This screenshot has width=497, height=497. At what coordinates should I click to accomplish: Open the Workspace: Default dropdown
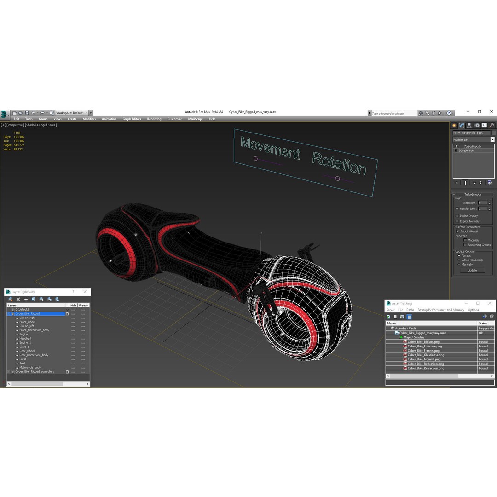coord(72,113)
